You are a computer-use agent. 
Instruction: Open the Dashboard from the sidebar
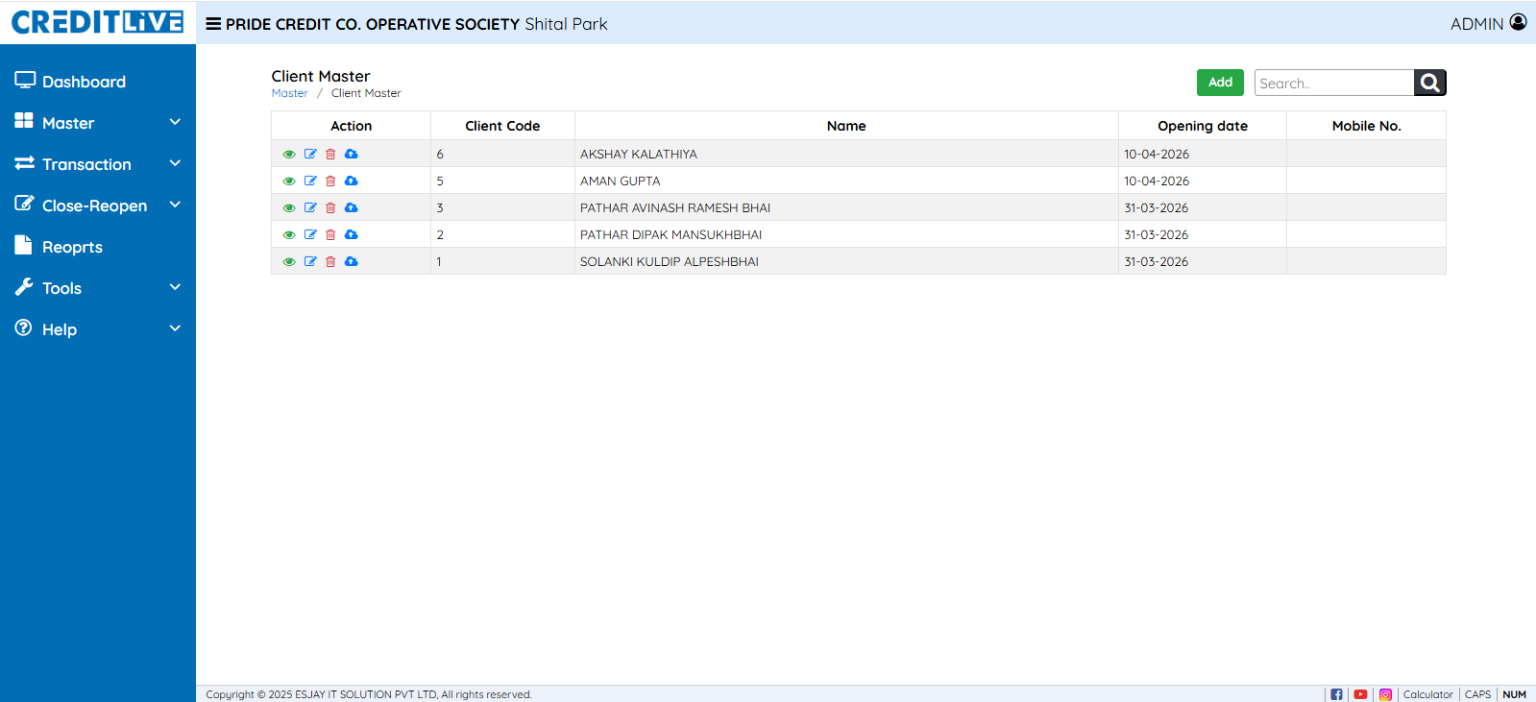pos(84,82)
